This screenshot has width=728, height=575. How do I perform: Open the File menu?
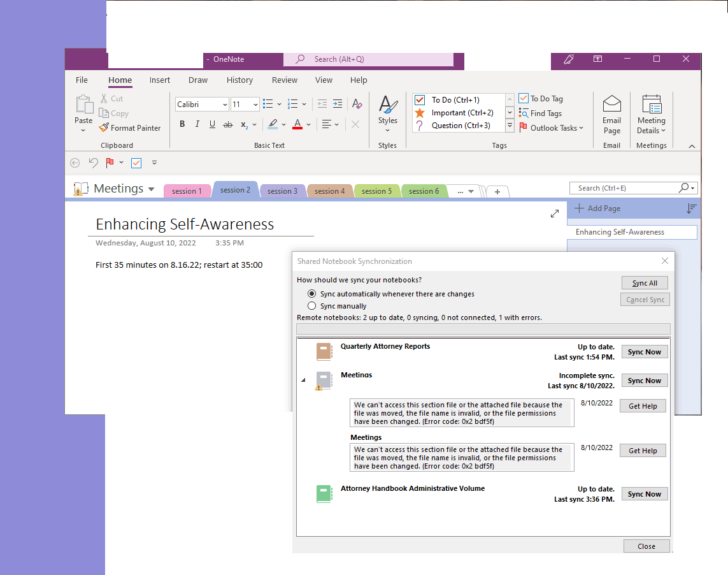[x=82, y=80]
